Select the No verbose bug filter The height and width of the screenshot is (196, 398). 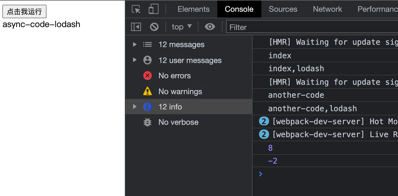tap(178, 122)
